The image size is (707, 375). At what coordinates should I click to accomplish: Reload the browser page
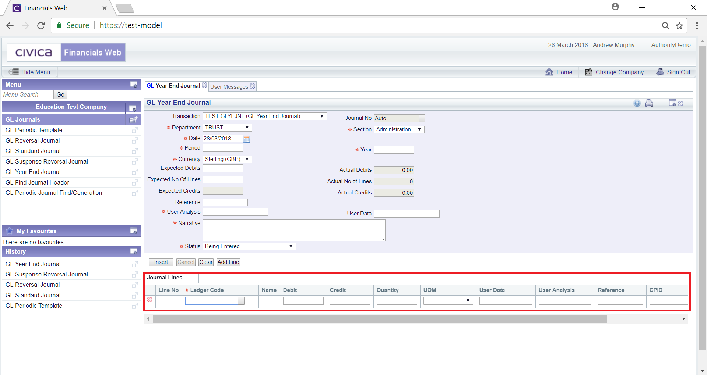click(x=41, y=25)
